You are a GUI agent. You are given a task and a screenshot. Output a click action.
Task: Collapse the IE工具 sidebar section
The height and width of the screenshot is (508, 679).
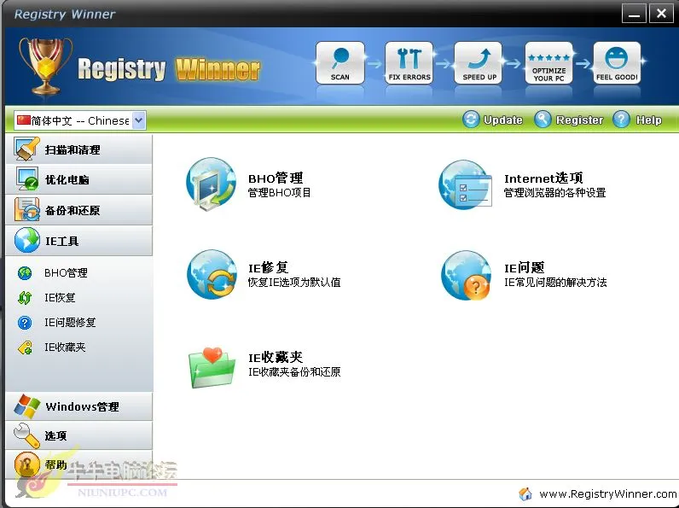click(78, 241)
